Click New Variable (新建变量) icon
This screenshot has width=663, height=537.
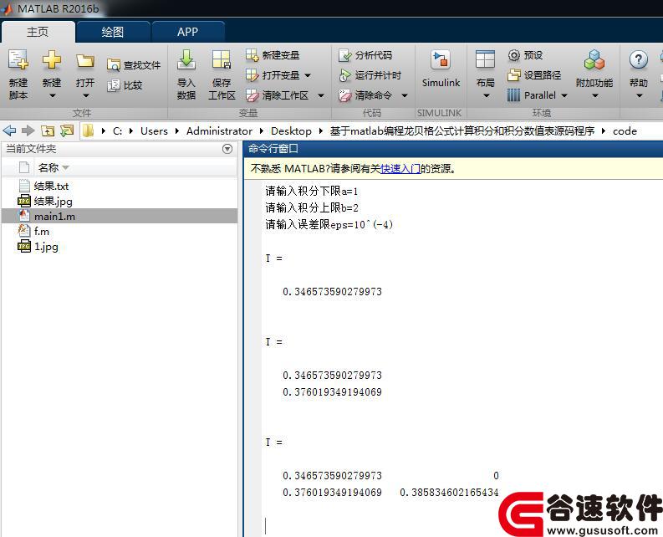(x=252, y=55)
